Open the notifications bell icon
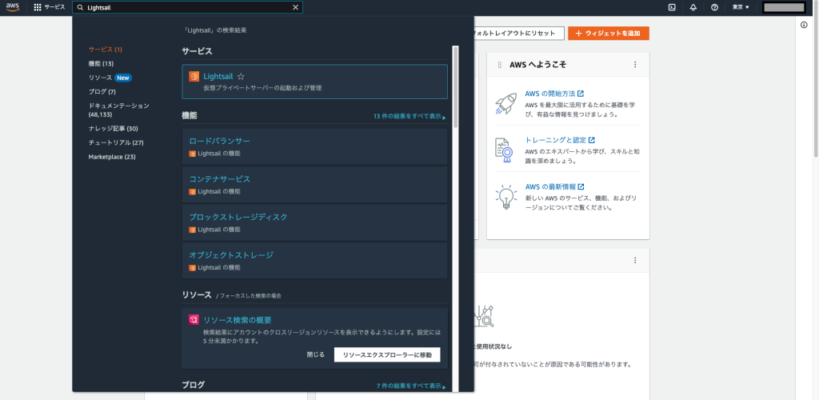 [693, 7]
